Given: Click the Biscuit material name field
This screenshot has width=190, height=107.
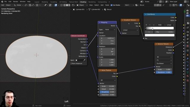Looking at the screenshot, I should coord(146,5).
